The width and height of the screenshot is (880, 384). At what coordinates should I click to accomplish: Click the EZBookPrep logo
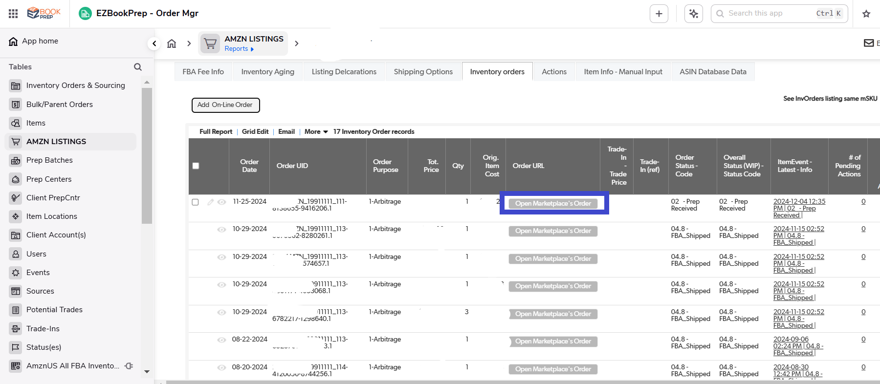[44, 13]
